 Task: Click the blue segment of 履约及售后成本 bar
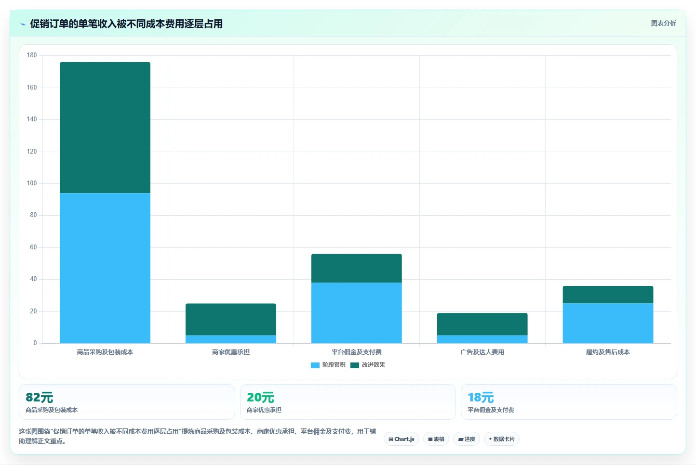[608, 323]
